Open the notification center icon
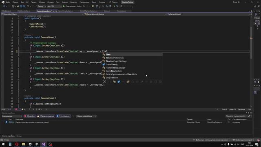261x147 pixels. 257,144
